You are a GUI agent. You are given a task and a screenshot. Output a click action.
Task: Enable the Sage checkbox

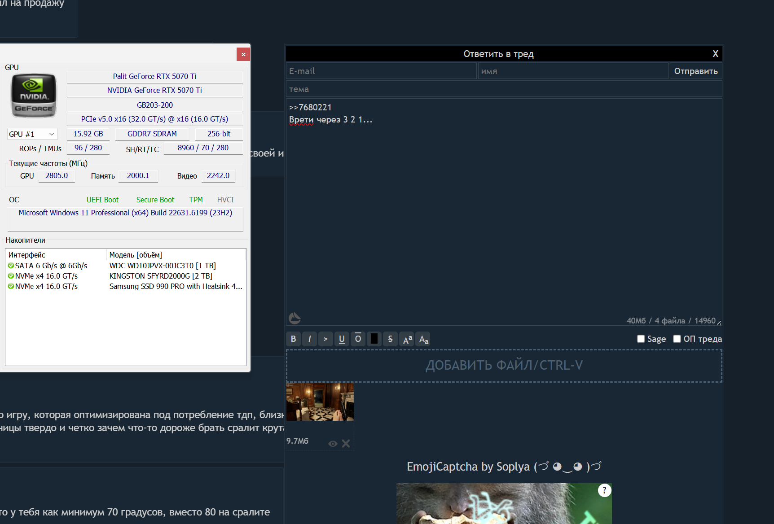click(641, 339)
